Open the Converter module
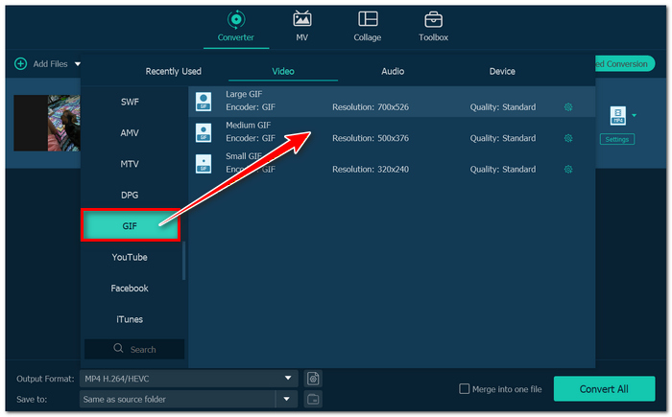 point(236,27)
